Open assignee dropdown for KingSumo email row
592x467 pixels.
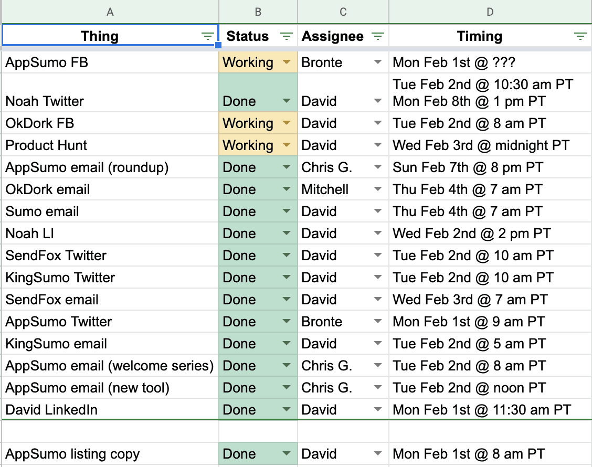378,344
